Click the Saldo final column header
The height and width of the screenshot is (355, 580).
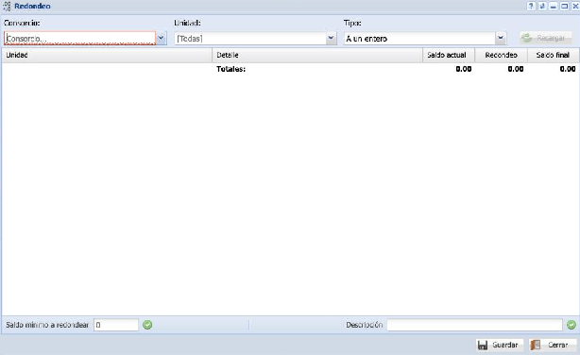[553, 55]
